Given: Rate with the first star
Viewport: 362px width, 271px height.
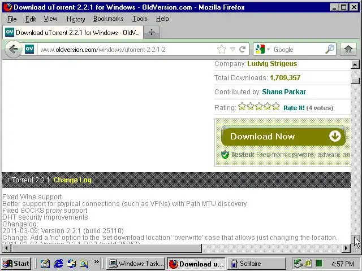Looking at the screenshot, I should click(242, 107).
